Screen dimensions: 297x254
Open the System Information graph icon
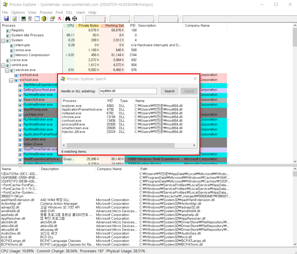[x=24, y=19]
